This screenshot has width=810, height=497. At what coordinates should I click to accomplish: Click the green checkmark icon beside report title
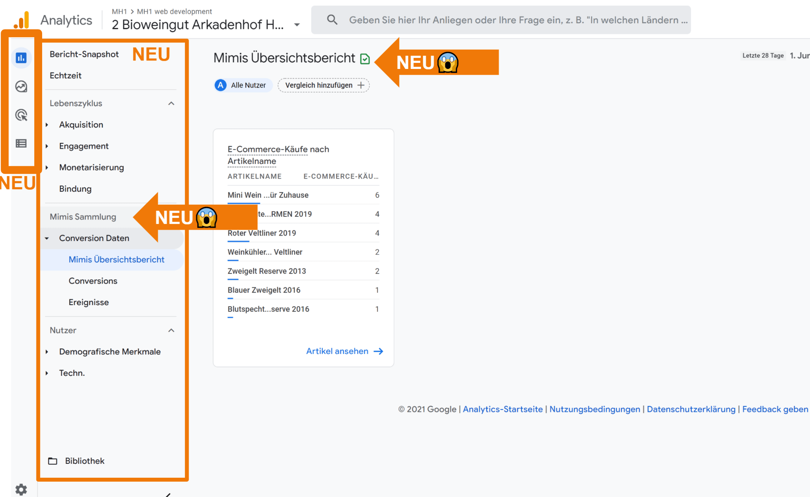[365, 59]
